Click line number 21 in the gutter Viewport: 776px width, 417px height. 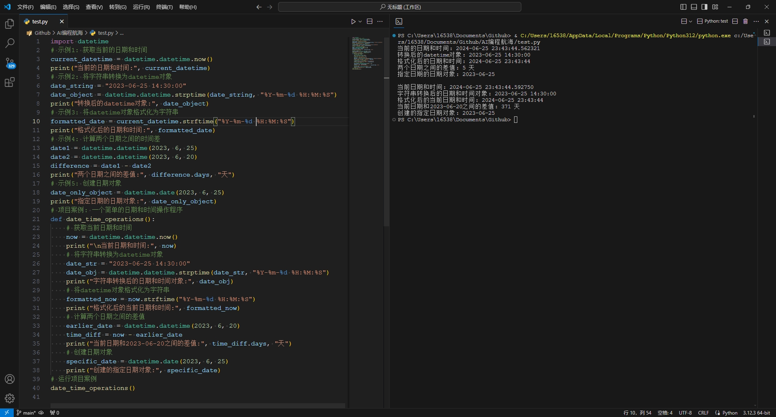(x=36, y=219)
